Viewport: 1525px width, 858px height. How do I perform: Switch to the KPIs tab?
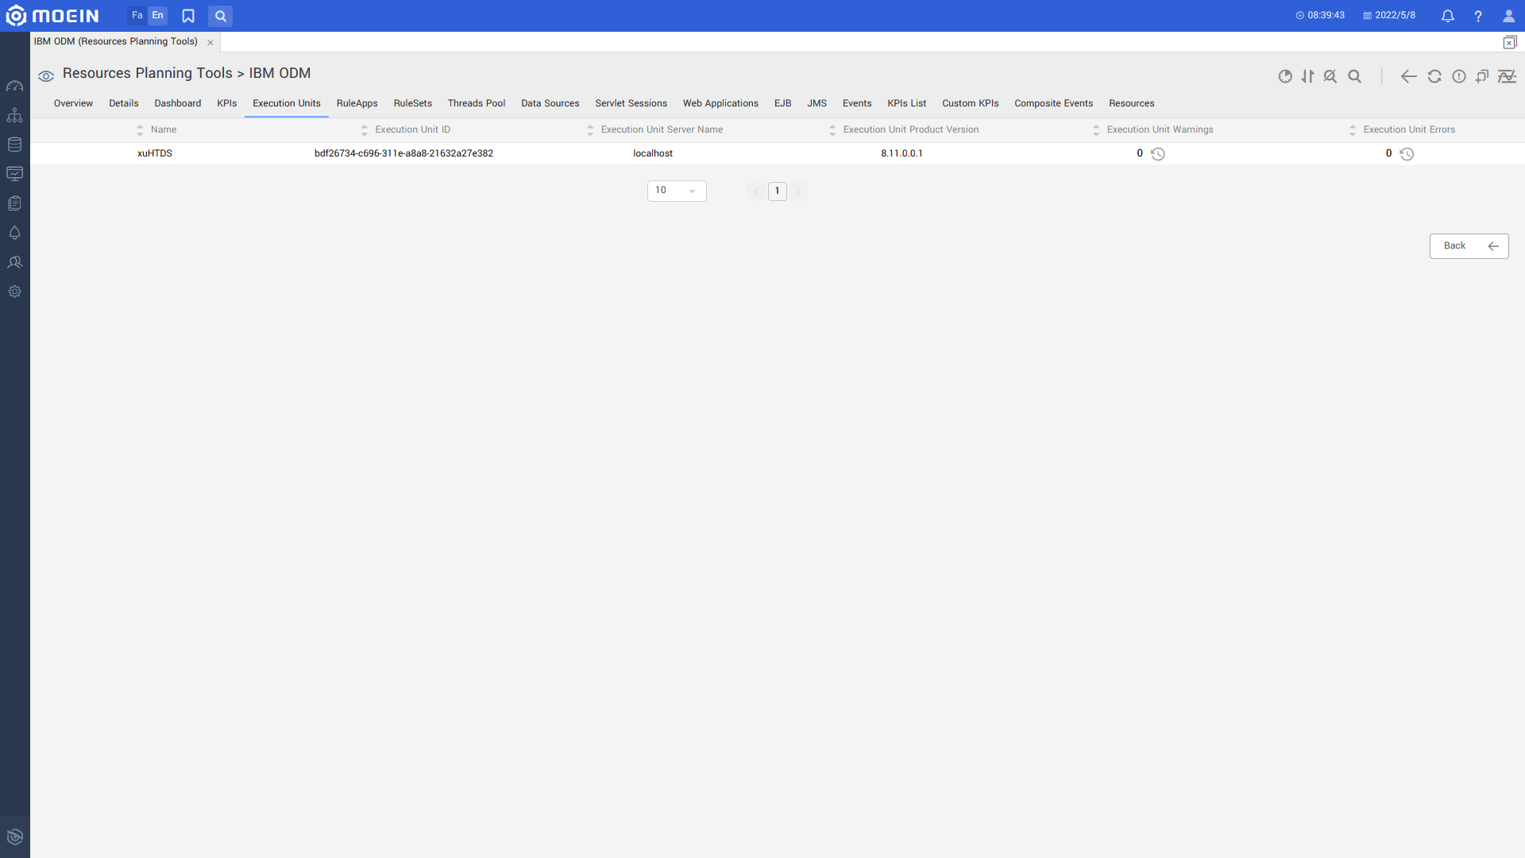click(x=227, y=103)
